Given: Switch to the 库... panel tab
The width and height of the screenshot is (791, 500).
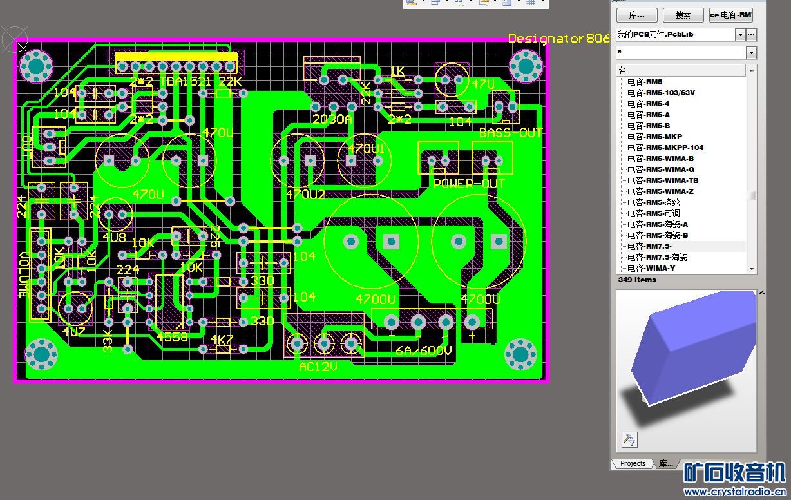Looking at the screenshot, I should [x=665, y=464].
